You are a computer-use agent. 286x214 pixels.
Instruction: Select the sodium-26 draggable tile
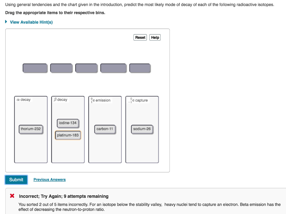[142, 129]
